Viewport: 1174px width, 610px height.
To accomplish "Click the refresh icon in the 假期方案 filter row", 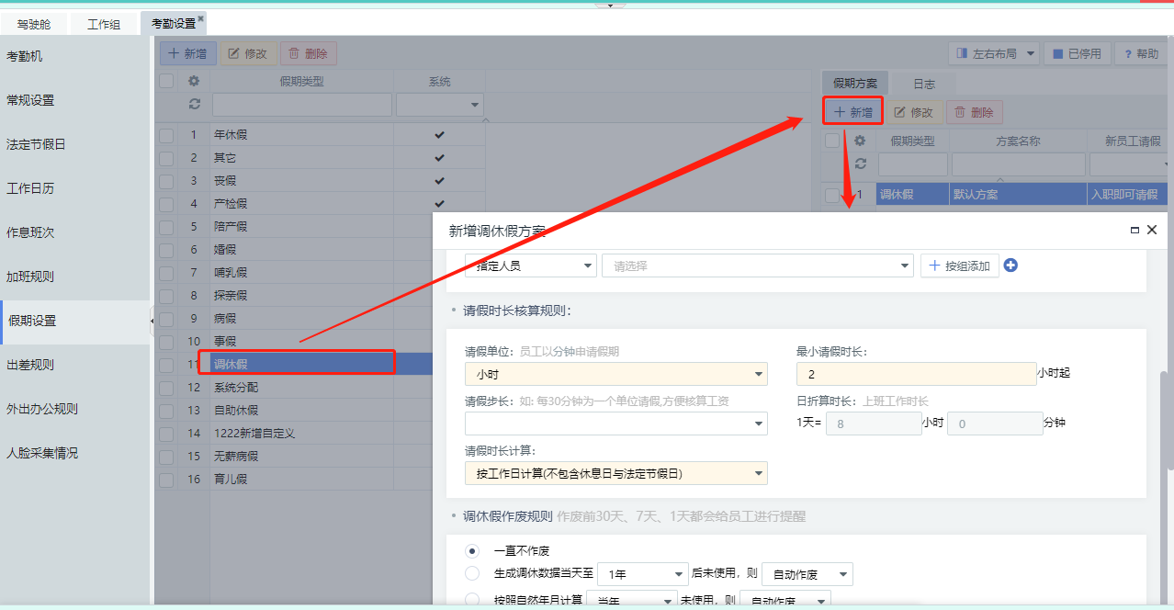I will (860, 164).
